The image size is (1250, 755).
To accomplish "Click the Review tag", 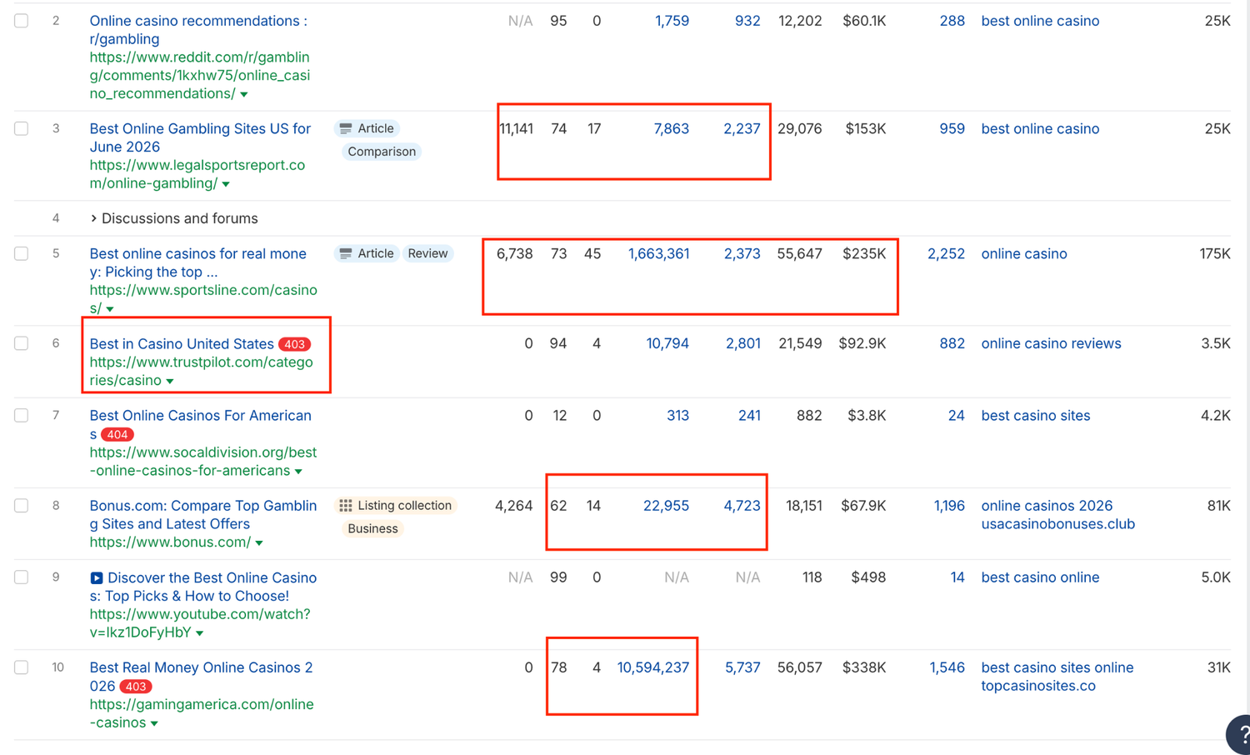I will tap(427, 253).
